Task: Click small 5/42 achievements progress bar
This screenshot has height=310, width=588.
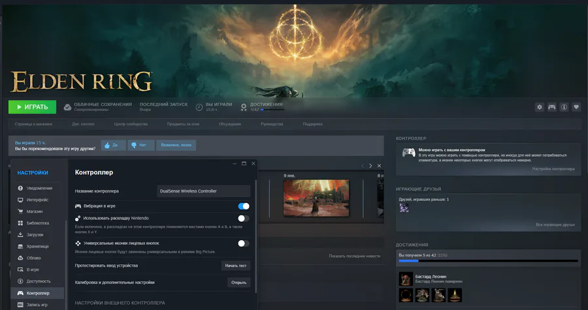Action: tap(272, 110)
